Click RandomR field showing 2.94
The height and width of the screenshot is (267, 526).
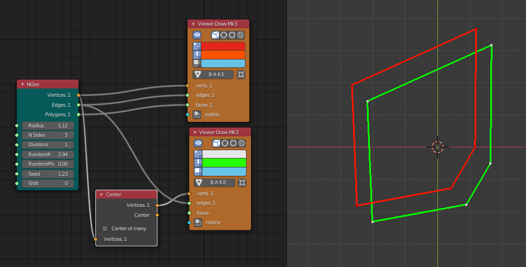pyautogui.click(x=47, y=155)
